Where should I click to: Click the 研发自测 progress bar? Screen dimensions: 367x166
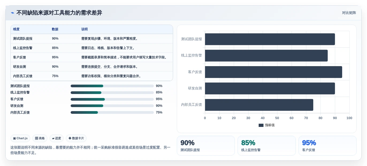(112, 106)
